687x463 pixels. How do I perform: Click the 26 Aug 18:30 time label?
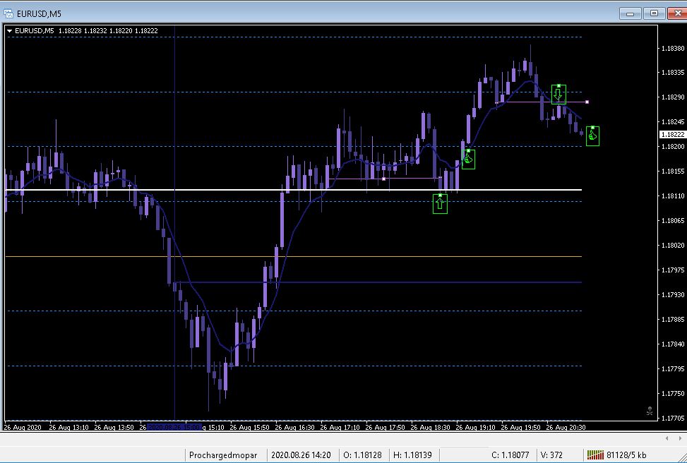(x=430, y=426)
